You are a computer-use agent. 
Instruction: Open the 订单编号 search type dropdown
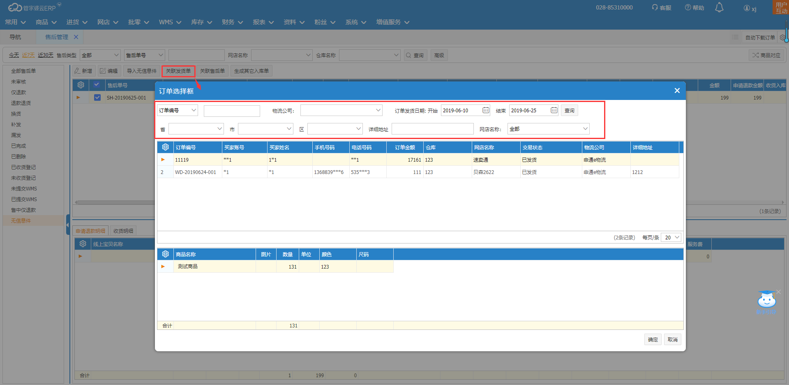(x=178, y=110)
